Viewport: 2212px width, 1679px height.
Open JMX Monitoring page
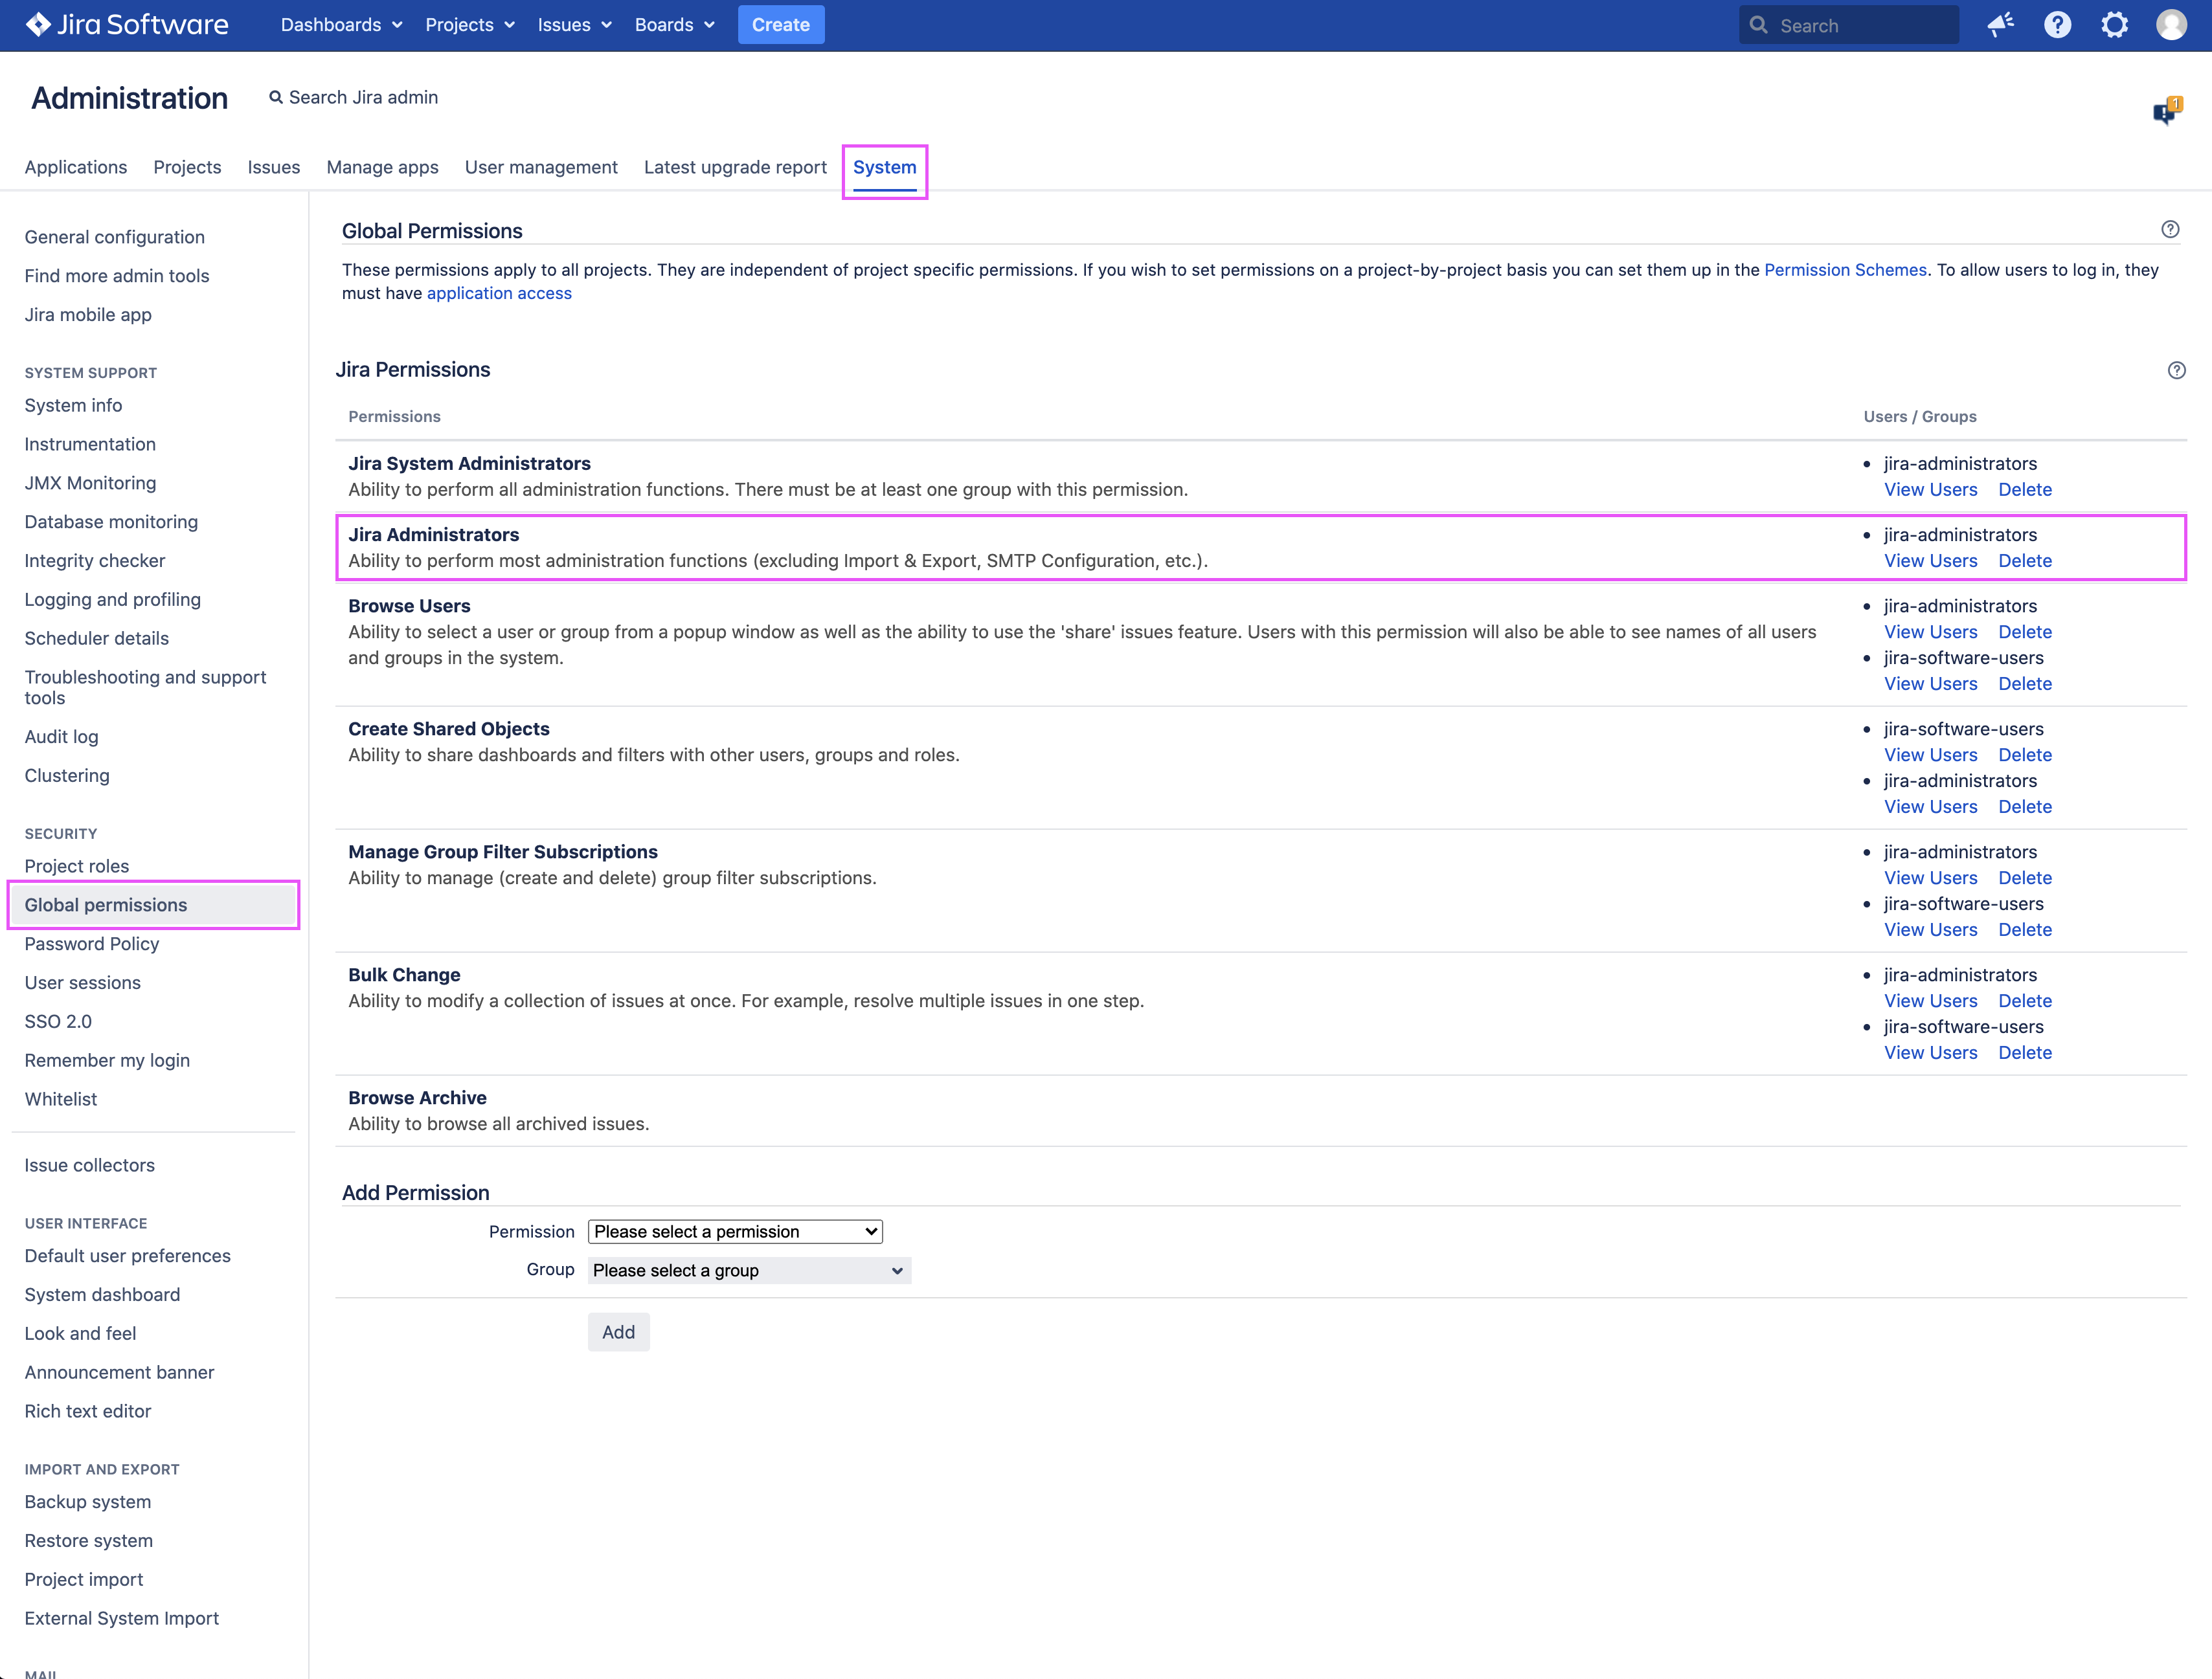(90, 484)
